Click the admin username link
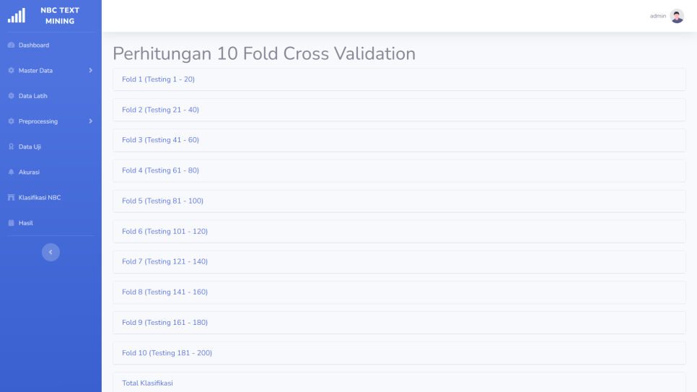Screen dimensions: 697x392 coord(657,16)
